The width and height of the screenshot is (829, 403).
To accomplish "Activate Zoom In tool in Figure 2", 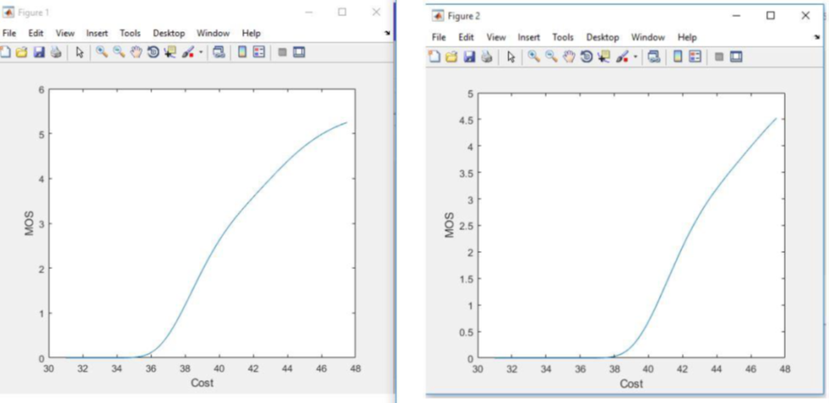I will pos(534,57).
